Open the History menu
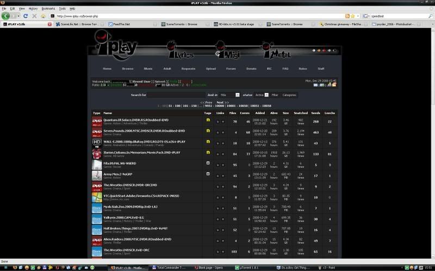This screenshot has height=271, width=435. click(33, 9)
